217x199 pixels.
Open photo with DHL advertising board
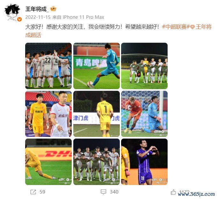48,162
